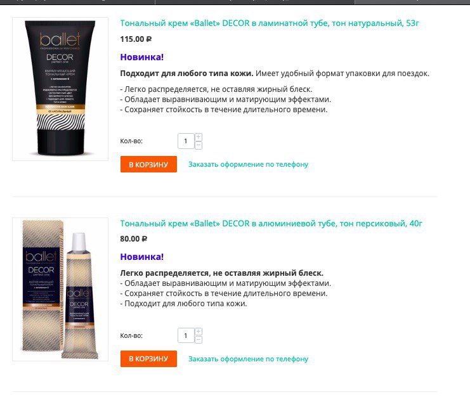
Task: Click quantity field of aluminum tube cream
Action: (x=186, y=335)
